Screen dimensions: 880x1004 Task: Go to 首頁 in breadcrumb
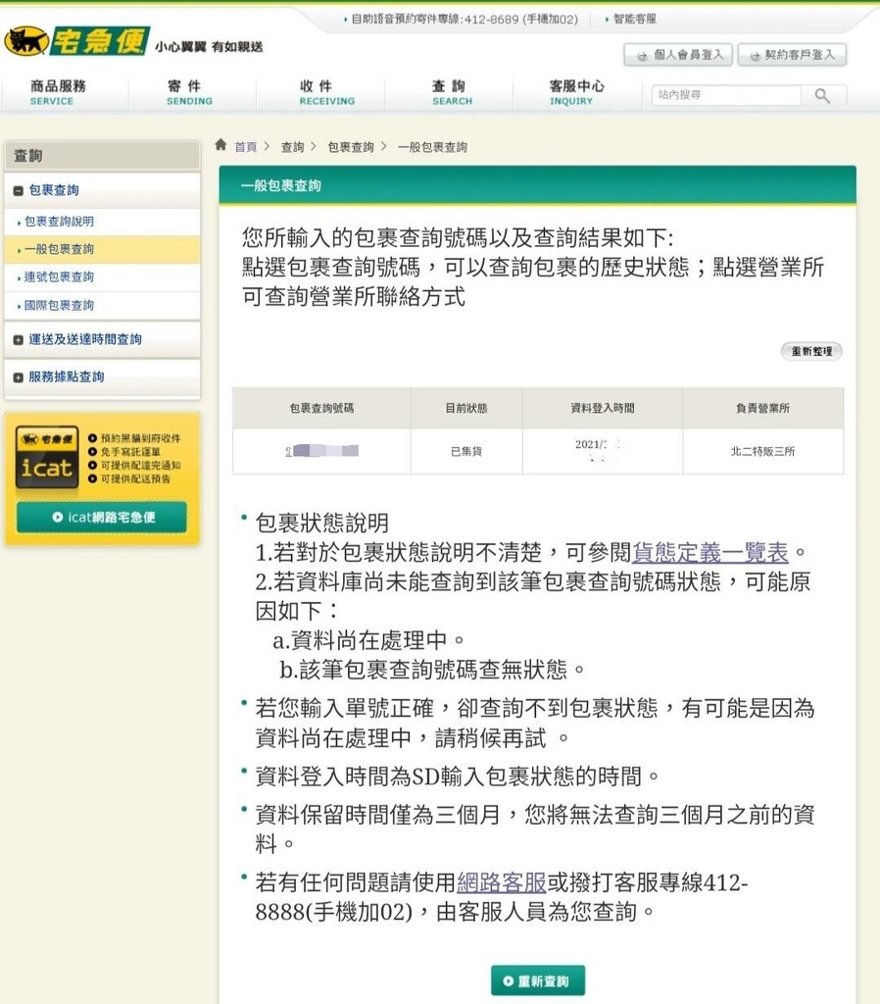(245, 147)
